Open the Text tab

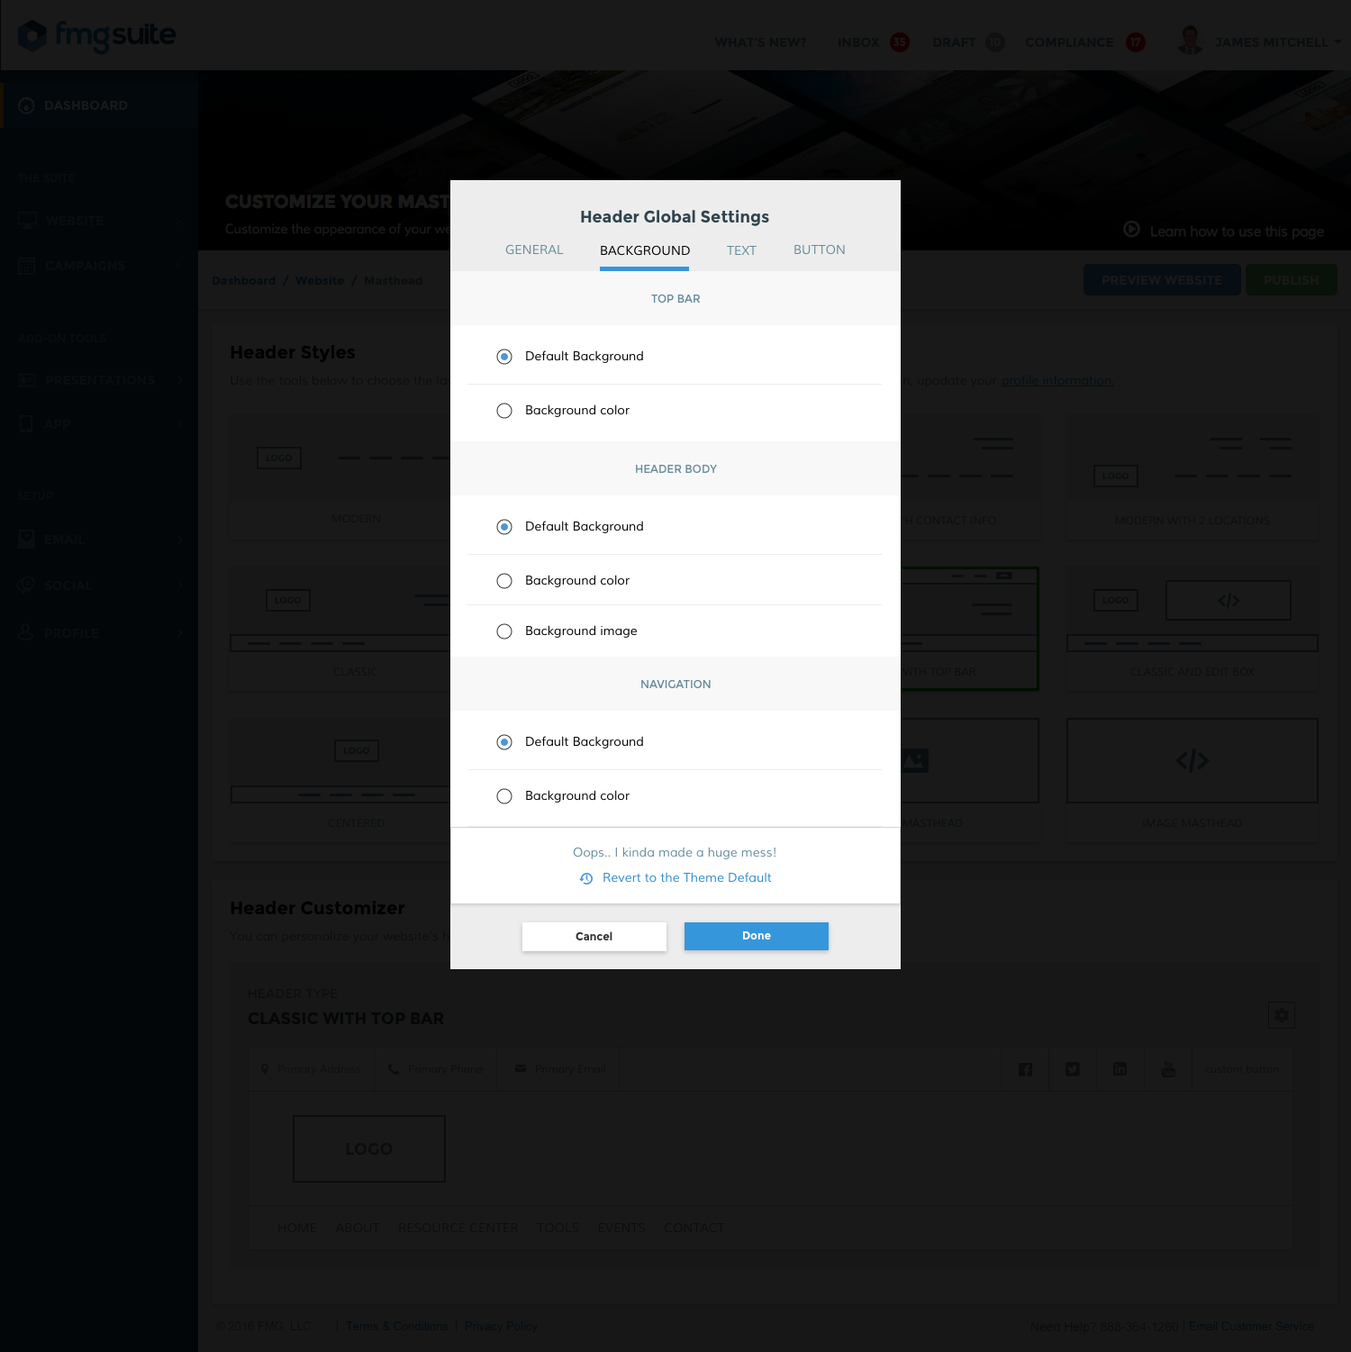pos(741,250)
